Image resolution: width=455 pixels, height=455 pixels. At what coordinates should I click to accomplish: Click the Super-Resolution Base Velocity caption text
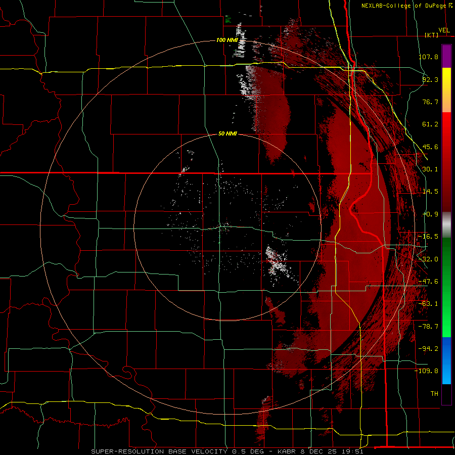(x=227, y=451)
